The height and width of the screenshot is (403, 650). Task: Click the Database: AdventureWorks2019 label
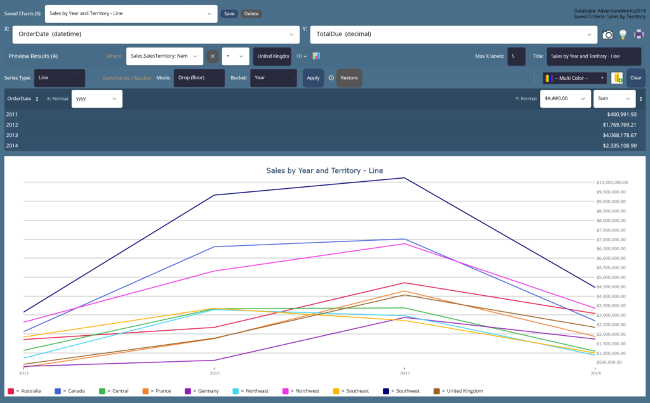pyautogui.click(x=610, y=11)
